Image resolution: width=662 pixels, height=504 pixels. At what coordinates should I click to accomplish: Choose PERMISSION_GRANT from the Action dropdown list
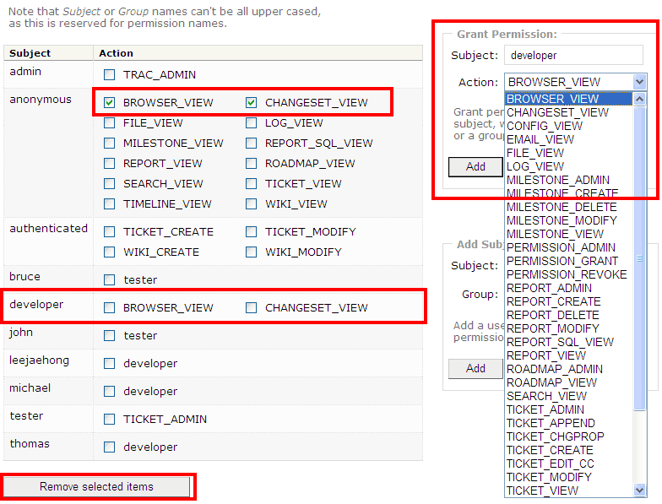click(x=562, y=261)
